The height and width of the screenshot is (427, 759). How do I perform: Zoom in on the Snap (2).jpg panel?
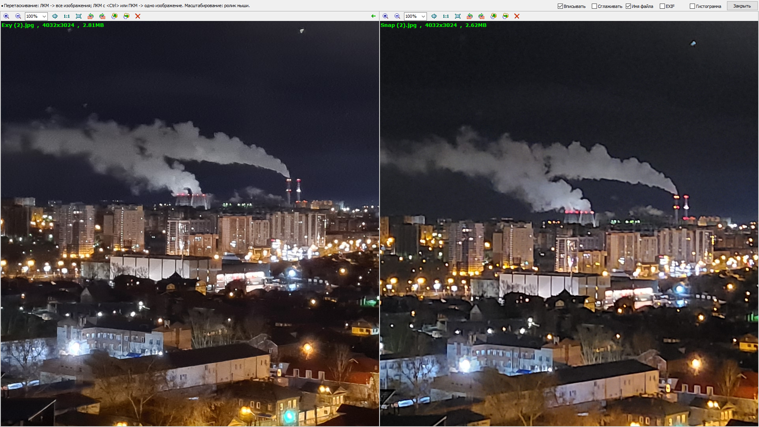click(385, 16)
